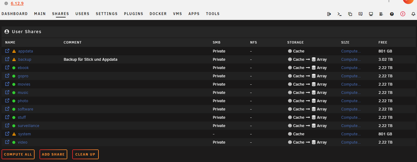
Task: Open the system info monitor icon
Action: [371, 14]
